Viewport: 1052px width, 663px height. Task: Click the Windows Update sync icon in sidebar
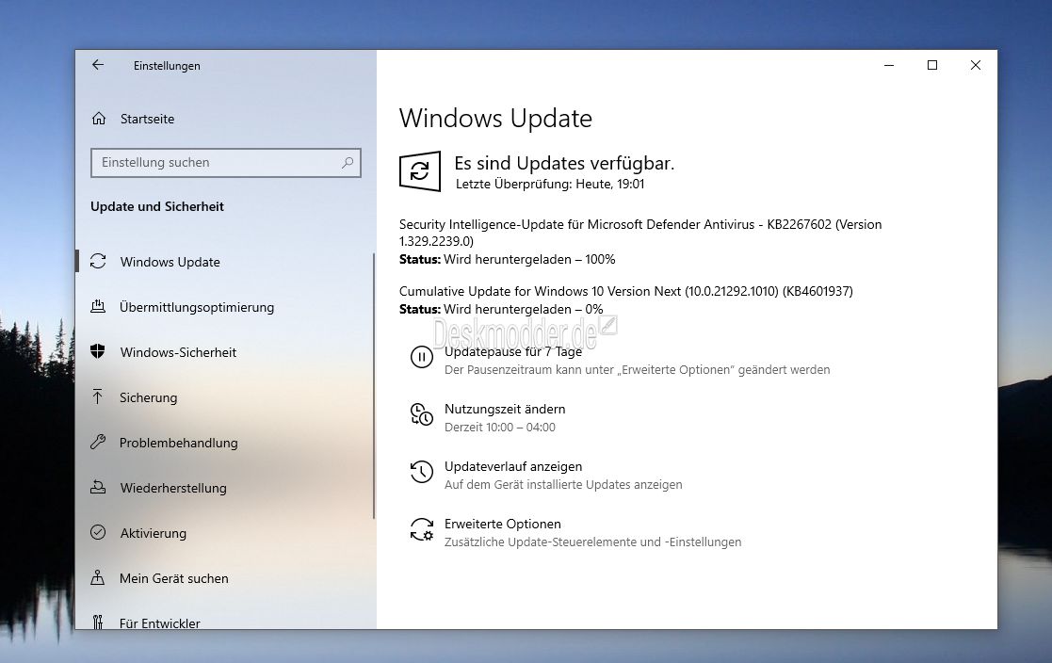click(98, 261)
